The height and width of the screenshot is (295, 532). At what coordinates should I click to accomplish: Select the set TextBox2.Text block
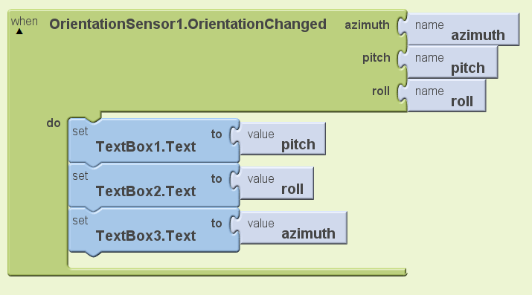[154, 185]
